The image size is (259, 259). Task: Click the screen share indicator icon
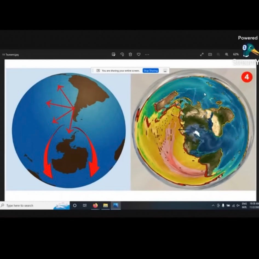coord(98,71)
